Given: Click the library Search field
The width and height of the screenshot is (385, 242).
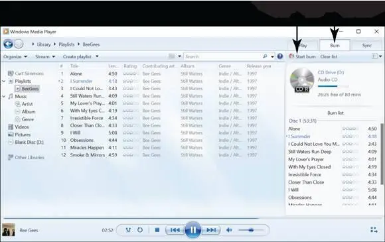Looking at the screenshot, I should [224, 56].
